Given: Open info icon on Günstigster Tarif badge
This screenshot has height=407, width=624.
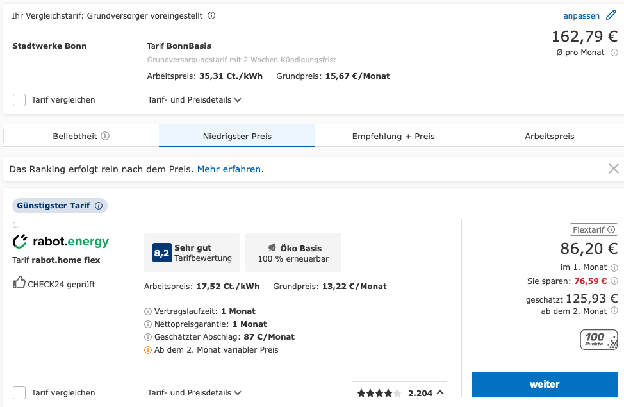Looking at the screenshot, I should (99, 206).
